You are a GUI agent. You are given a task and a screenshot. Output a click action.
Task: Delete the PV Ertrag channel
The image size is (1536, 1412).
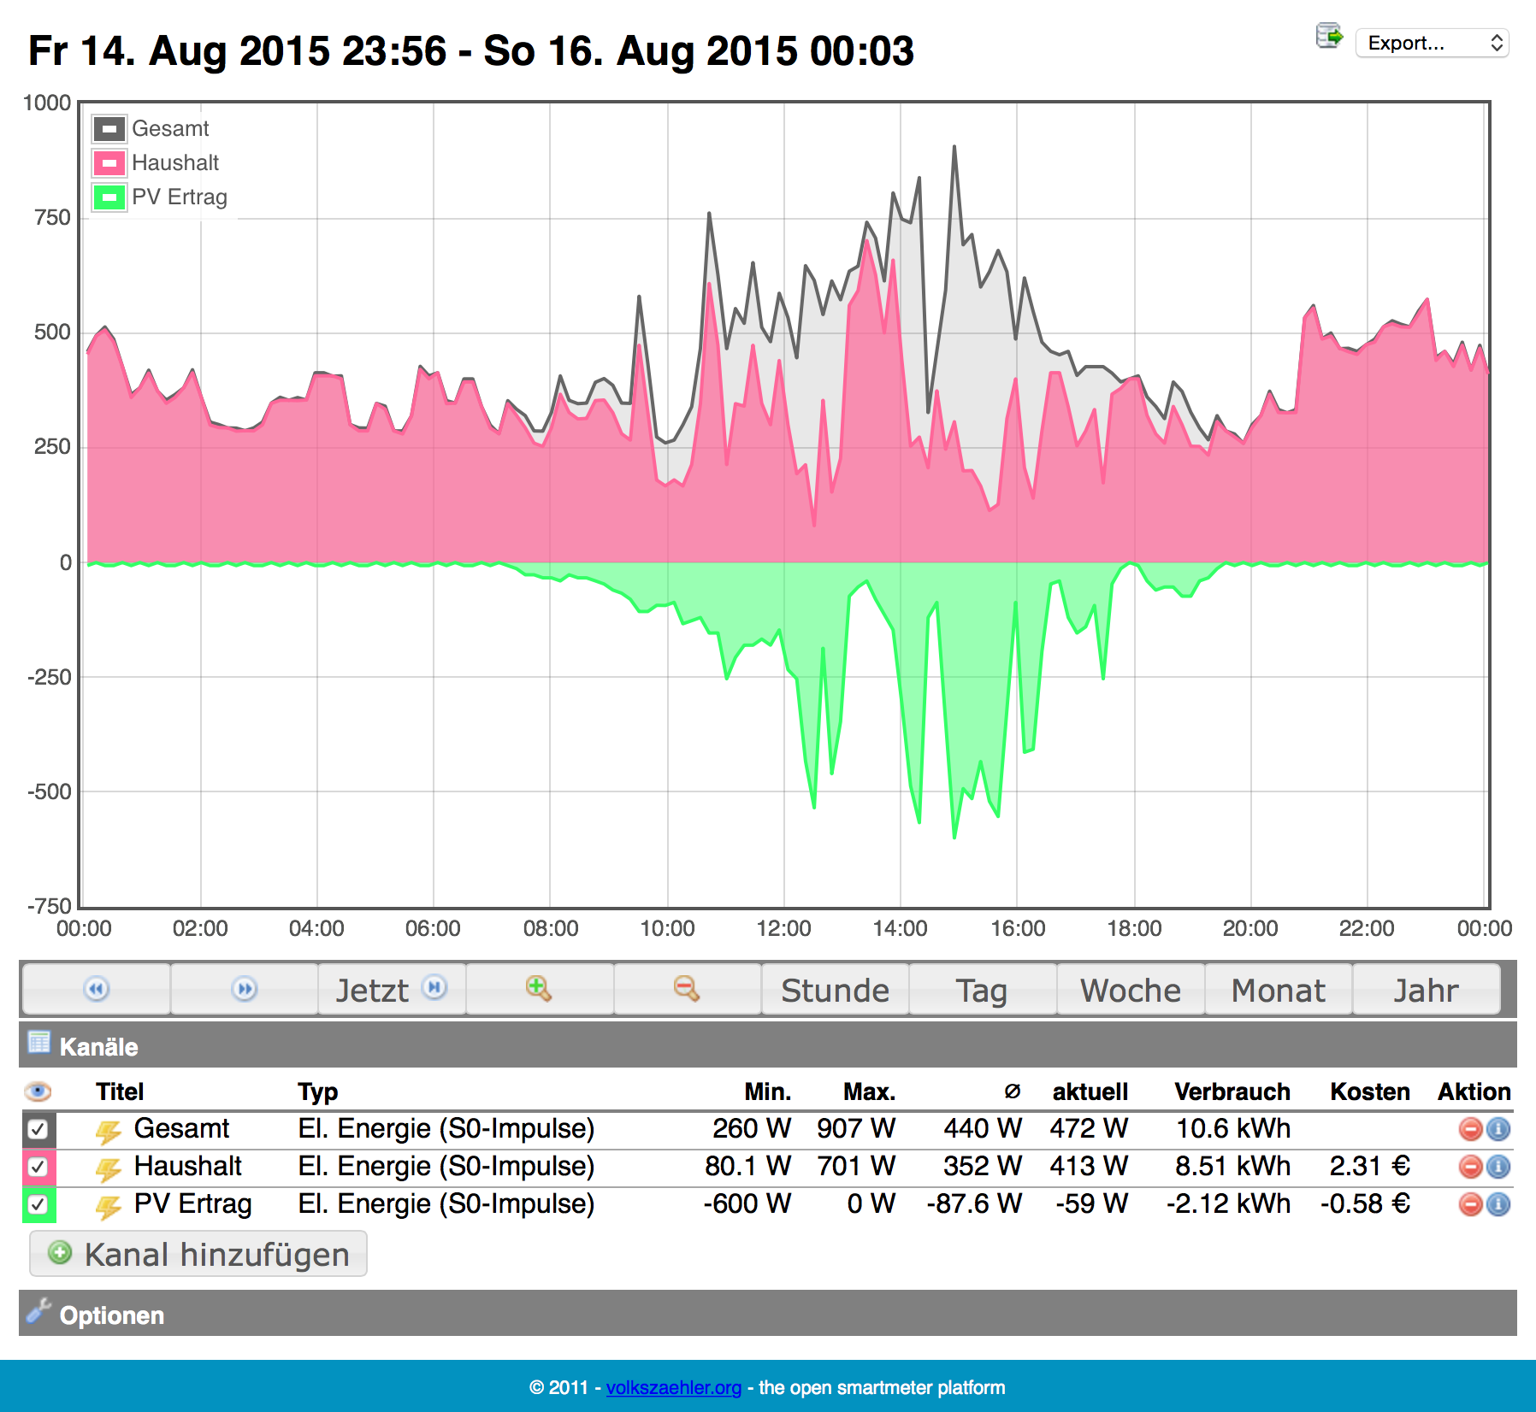click(1470, 1204)
